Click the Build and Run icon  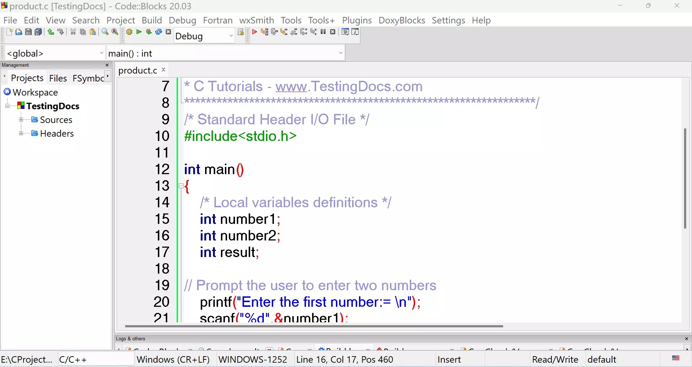click(x=148, y=32)
